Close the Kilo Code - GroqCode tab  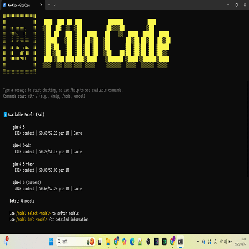click(41, 5)
